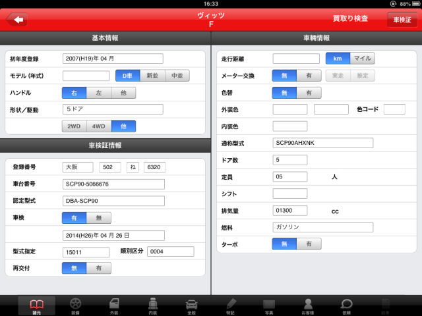Tap the rotation lock icon in status bar
The image size is (422, 316).
click(x=393, y=4)
